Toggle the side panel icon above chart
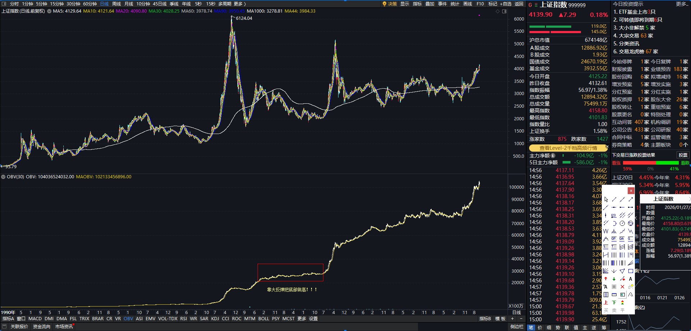 504,12
